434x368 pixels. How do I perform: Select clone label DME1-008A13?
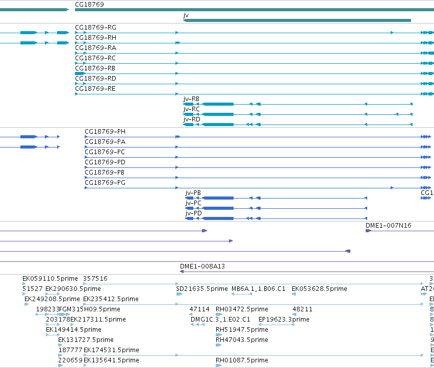(202, 266)
